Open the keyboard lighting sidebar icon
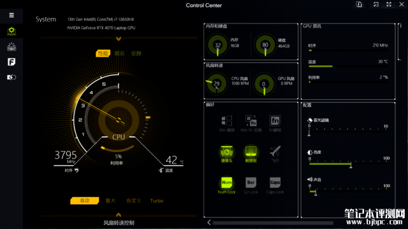Screen dimensions: 408x229 (x=11, y=46)
